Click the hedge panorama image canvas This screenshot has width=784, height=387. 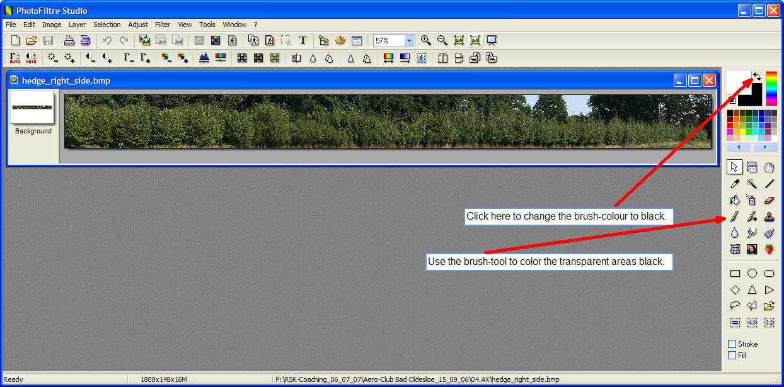point(388,121)
